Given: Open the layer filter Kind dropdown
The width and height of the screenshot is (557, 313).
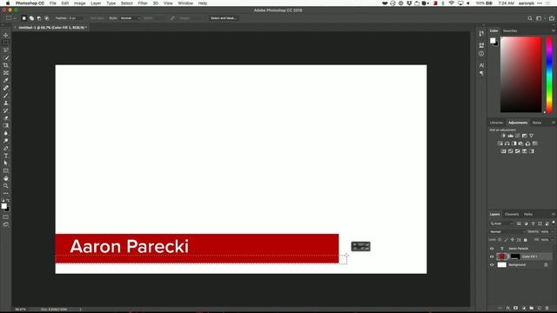Looking at the screenshot, I should click(x=502, y=223).
